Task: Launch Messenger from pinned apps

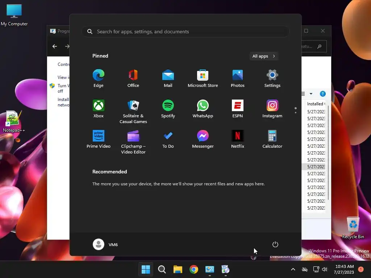Action: 203,139
